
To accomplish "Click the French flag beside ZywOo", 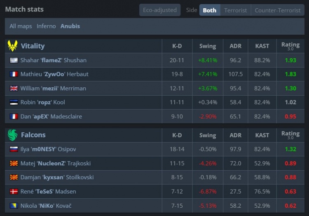I will click(14, 74).
